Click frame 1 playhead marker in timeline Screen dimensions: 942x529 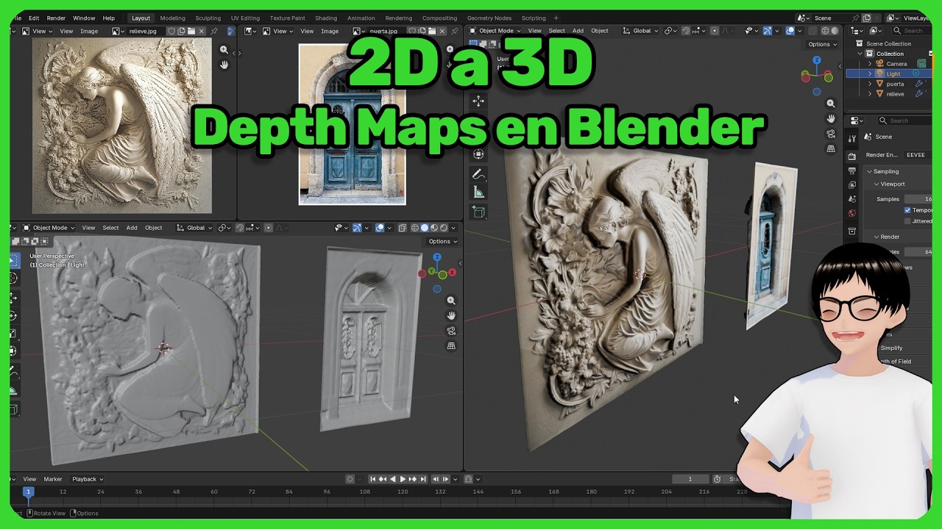tap(28, 492)
